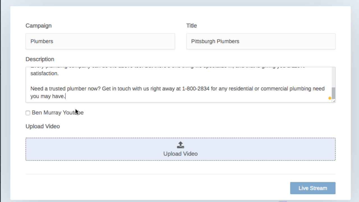Start the broadcast with Live Stream button
Viewport: 359px width, 202px height.
click(x=313, y=188)
